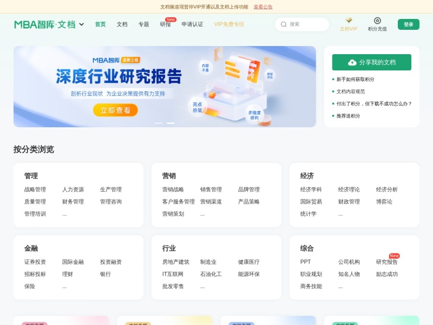Open 客户服务管理 subcategory
The width and height of the screenshot is (433, 325).
tap(179, 201)
